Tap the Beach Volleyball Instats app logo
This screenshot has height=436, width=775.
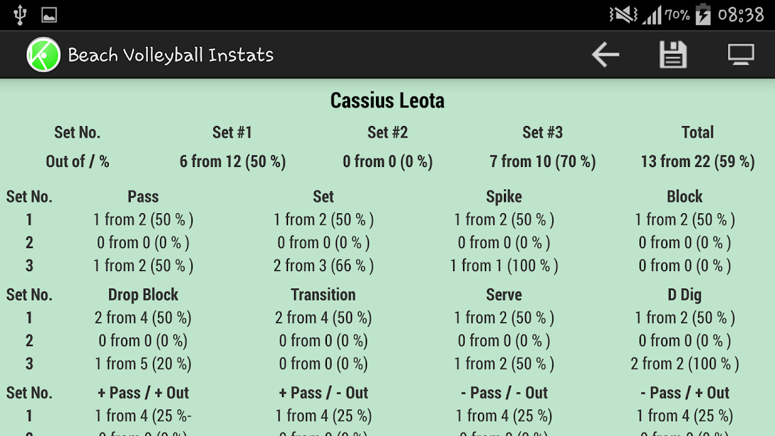click(44, 54)
